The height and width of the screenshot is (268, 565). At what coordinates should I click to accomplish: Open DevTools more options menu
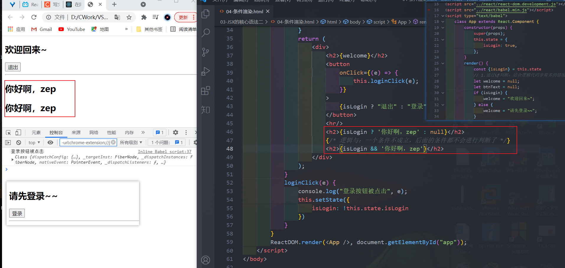point(186,133)
